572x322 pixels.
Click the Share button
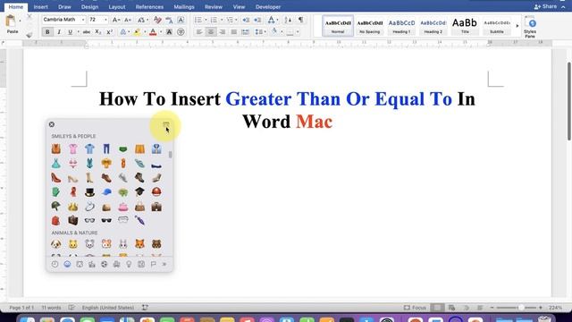pos(545,6)
